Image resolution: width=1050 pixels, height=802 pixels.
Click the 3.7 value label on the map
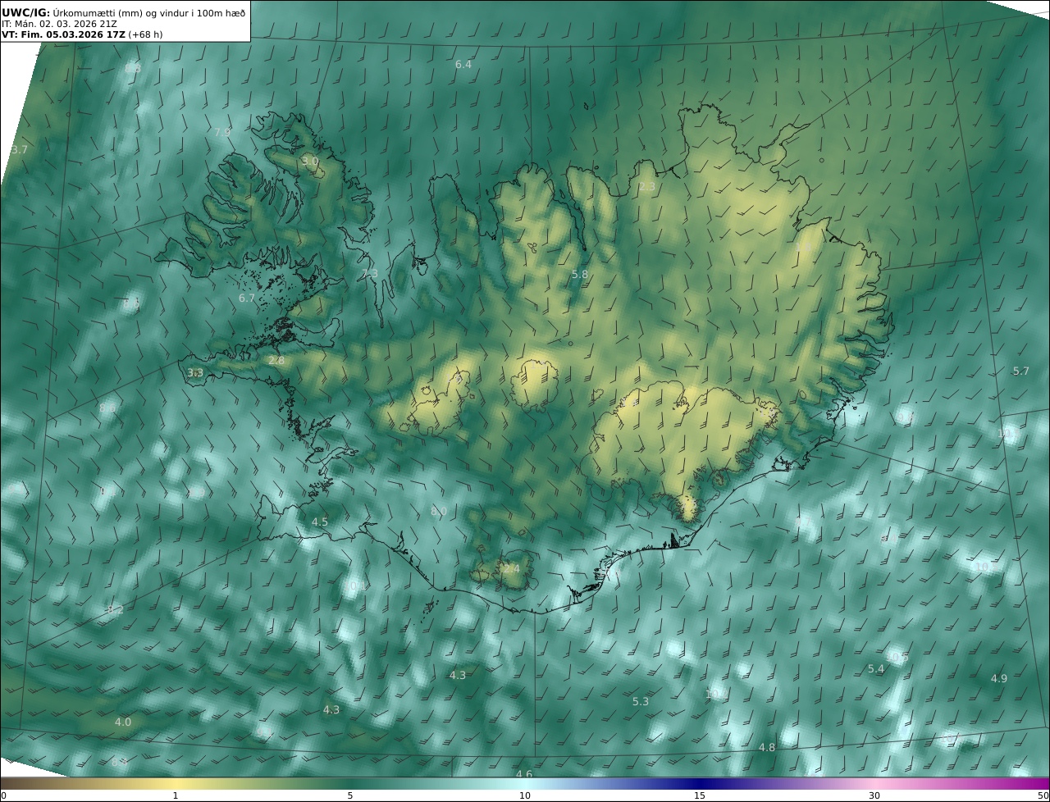(x=19, y=150)
